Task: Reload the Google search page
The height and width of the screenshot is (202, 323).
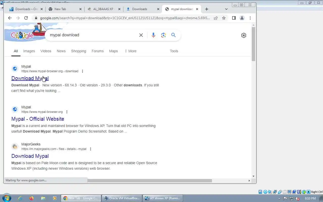Action: 26,18
